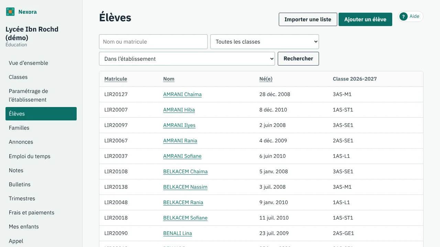Open Bulletins in sidebar
This screenshot has width=440, height=247.
(x=41, y=184)
